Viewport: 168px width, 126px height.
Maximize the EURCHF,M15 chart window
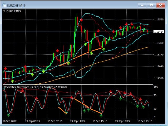point(151,5)
